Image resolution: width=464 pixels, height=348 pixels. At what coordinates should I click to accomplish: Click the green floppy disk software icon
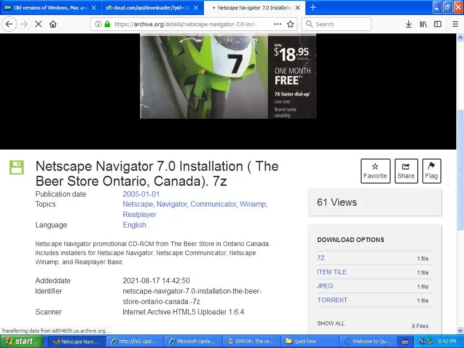(17, 168)
